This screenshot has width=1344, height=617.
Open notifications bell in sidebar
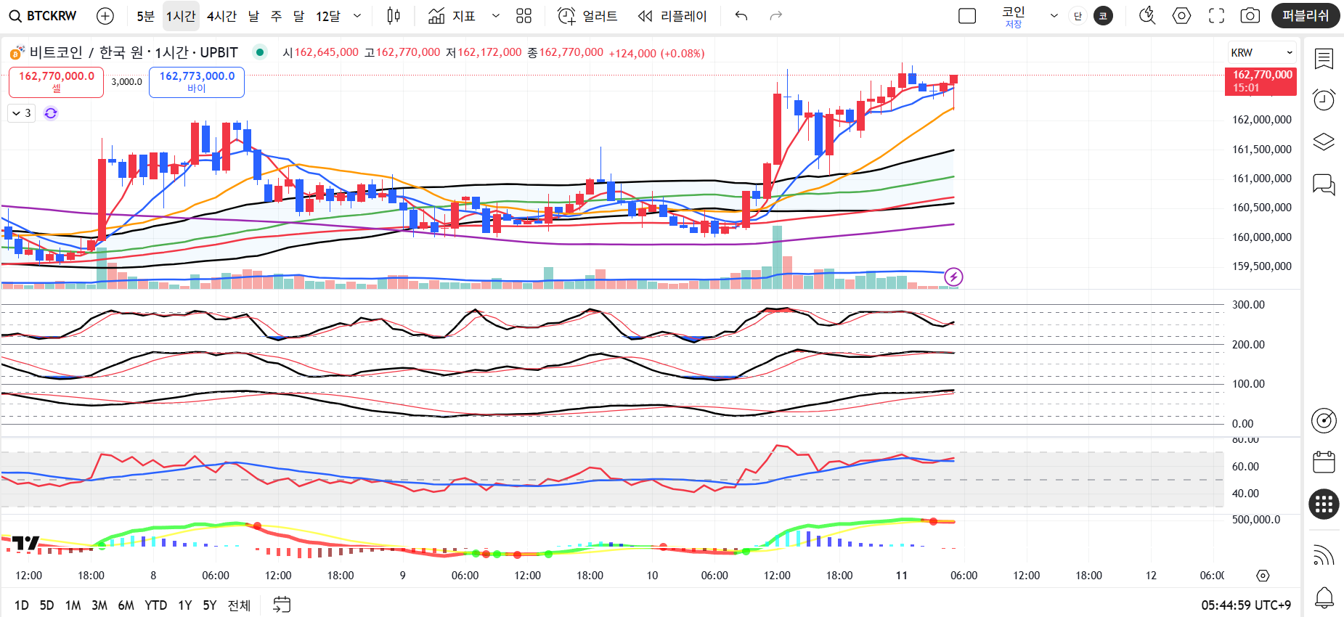[1324, 597]
